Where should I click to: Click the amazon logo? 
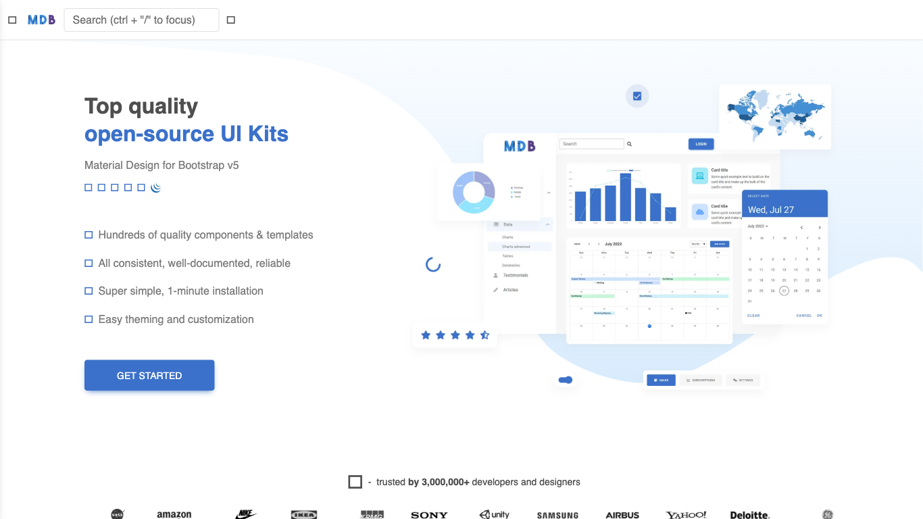point(174,514)
